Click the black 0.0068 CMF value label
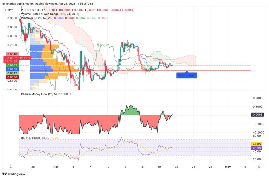This screenshot has width=269, height=178. [257, 115]
